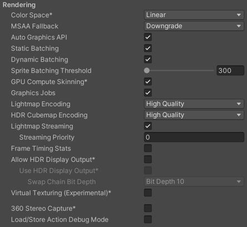
Task: Enable Allow HDR Display Output
Action: tap(148, 160)
